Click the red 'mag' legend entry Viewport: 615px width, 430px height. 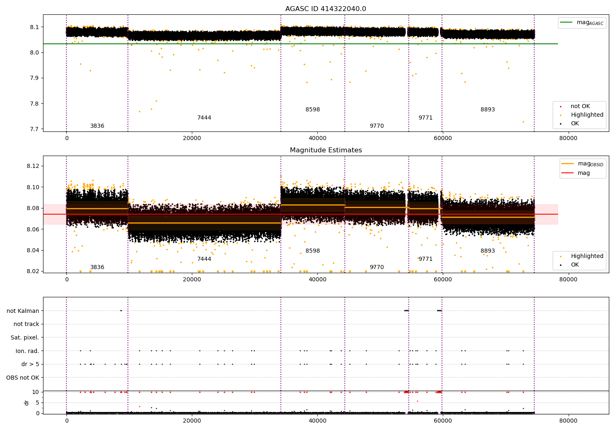pos(576,173)
